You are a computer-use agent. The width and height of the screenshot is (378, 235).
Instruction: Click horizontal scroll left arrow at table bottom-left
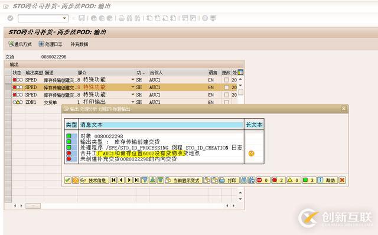(15, 205)
